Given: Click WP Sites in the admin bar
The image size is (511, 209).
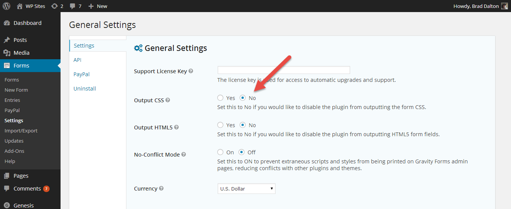Looking at the screenshot, I should [x=35, y=6].
